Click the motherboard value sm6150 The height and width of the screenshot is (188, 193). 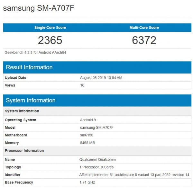point(86,135)
